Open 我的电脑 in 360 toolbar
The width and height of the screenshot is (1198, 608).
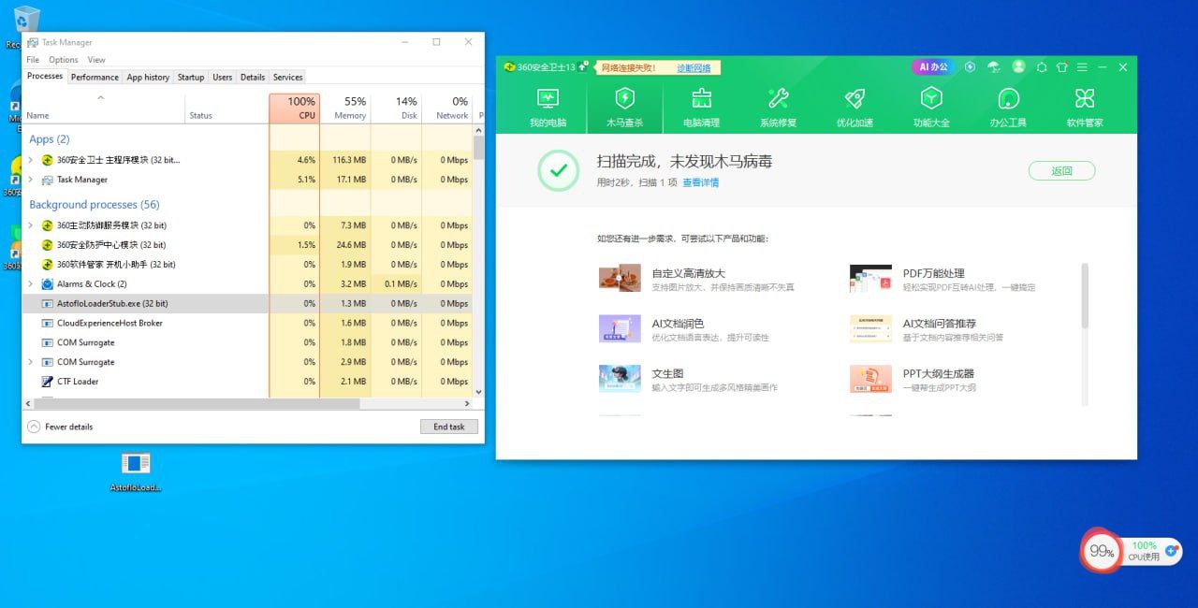click(x=548, y=108)
